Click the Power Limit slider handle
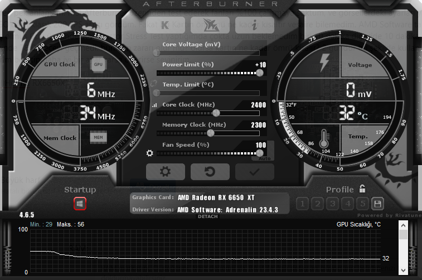Screen dimensions: 422x280 [x=260, y=73]
